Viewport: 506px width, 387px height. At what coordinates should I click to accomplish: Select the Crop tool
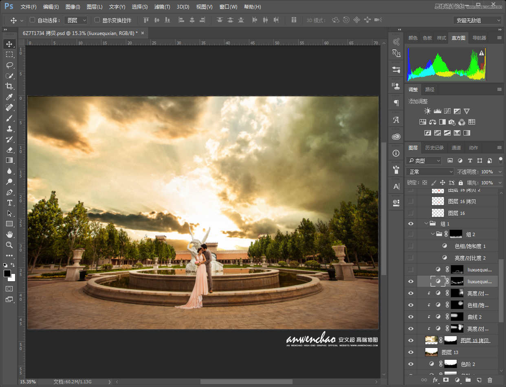pyautogui.click(x=9, y=86)
